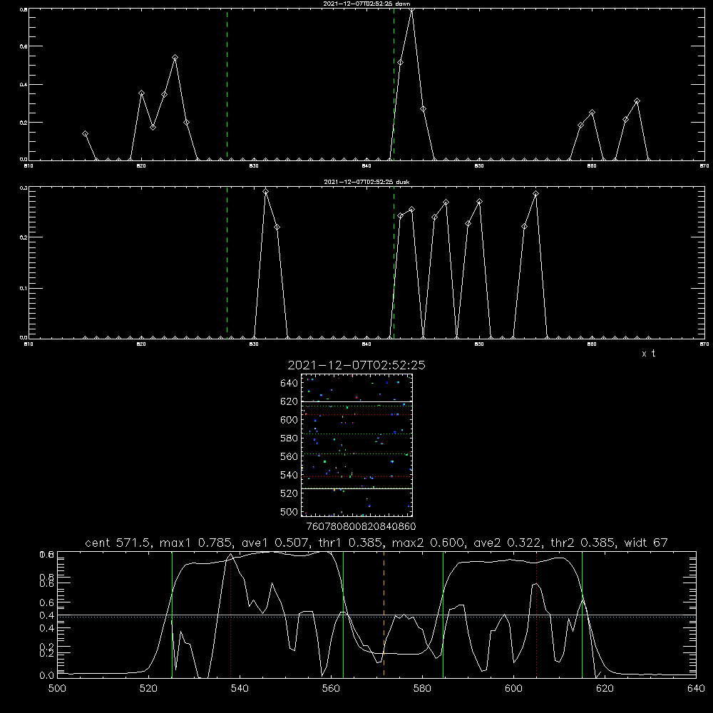The height and width of the screenshot is (713, 713).
Task: Click the 'x t' label under dusk plot
Action: 648,354
